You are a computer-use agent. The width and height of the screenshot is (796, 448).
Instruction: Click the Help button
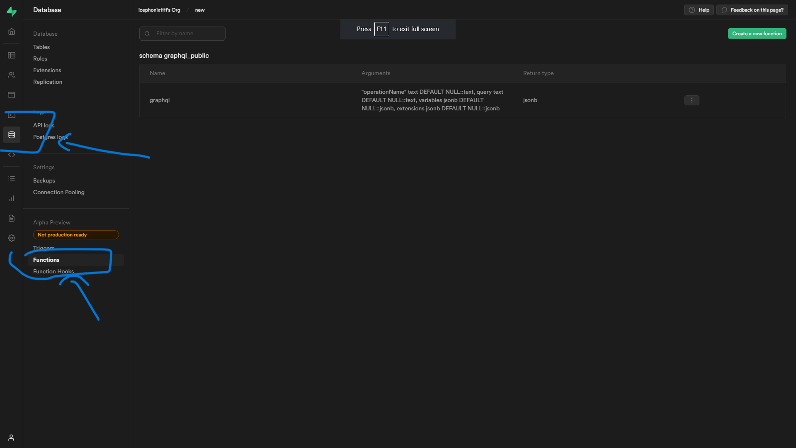click(699, 10)
